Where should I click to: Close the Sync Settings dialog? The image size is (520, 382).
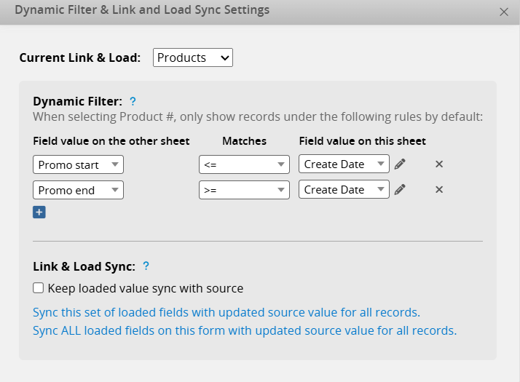[503, 12]
